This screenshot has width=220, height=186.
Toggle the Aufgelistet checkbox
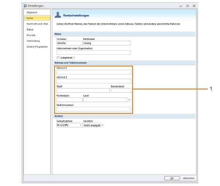pyautogui.click(x=58, y=58)
